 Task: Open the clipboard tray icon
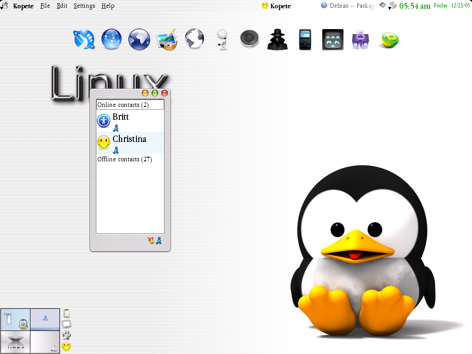point(66,313)
